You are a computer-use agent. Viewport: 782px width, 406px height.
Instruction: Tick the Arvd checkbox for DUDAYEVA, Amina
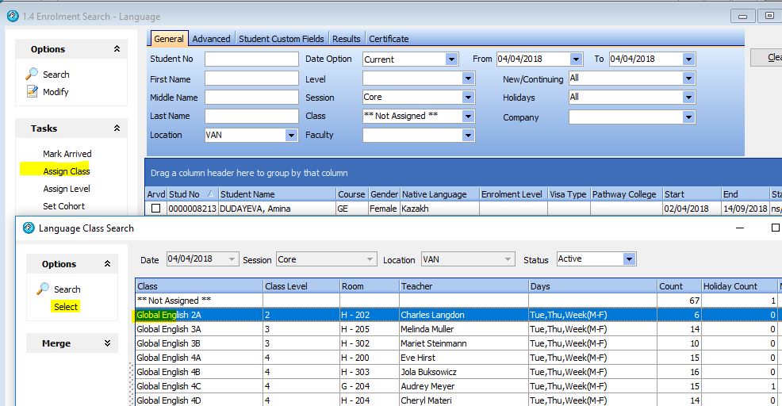156,209
